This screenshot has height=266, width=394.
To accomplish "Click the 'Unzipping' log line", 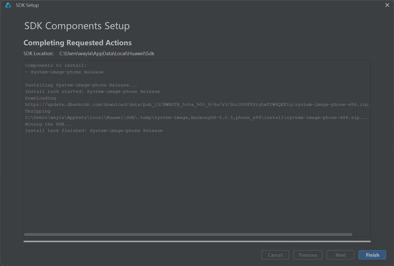I will click(38, 111).
